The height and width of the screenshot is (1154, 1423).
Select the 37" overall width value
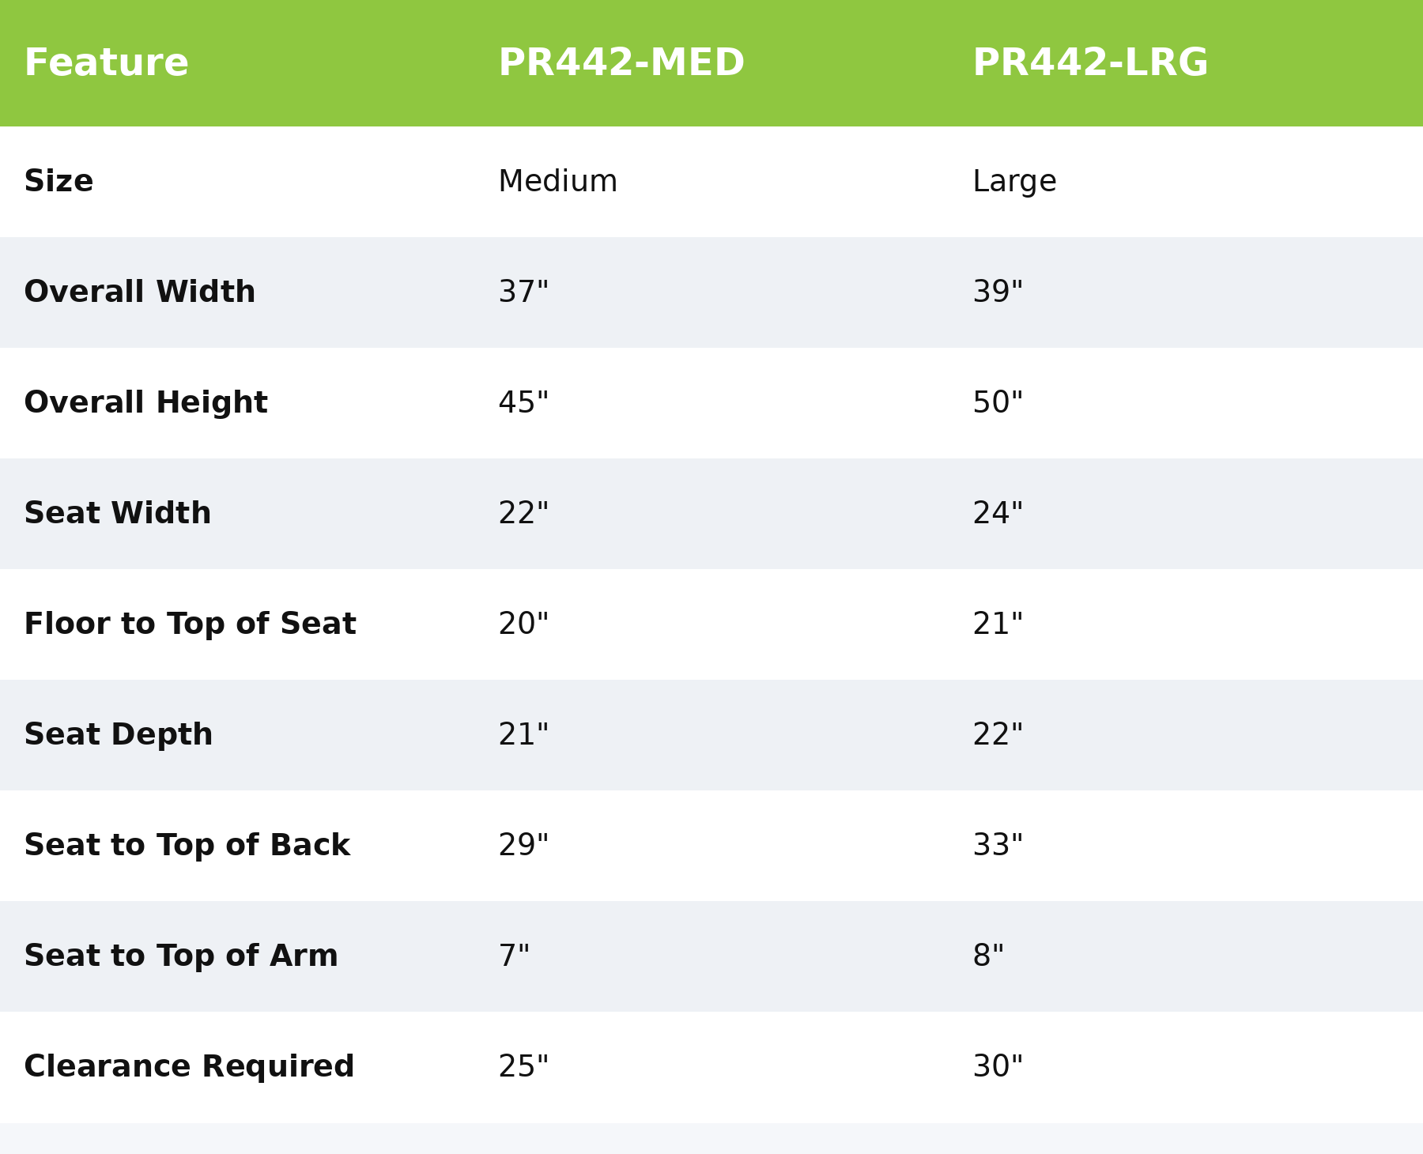point(523,292)
